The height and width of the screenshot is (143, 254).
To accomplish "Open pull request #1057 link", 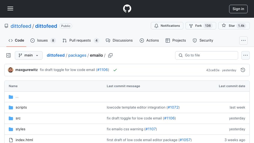I will [x=185, y=140].
